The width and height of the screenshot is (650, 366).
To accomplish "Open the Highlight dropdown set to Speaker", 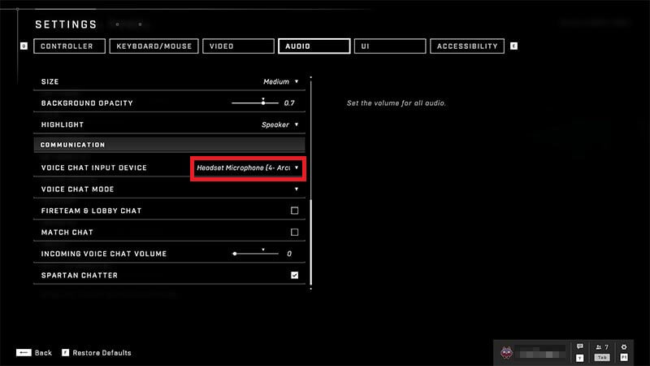I will [x=279, y=124].
